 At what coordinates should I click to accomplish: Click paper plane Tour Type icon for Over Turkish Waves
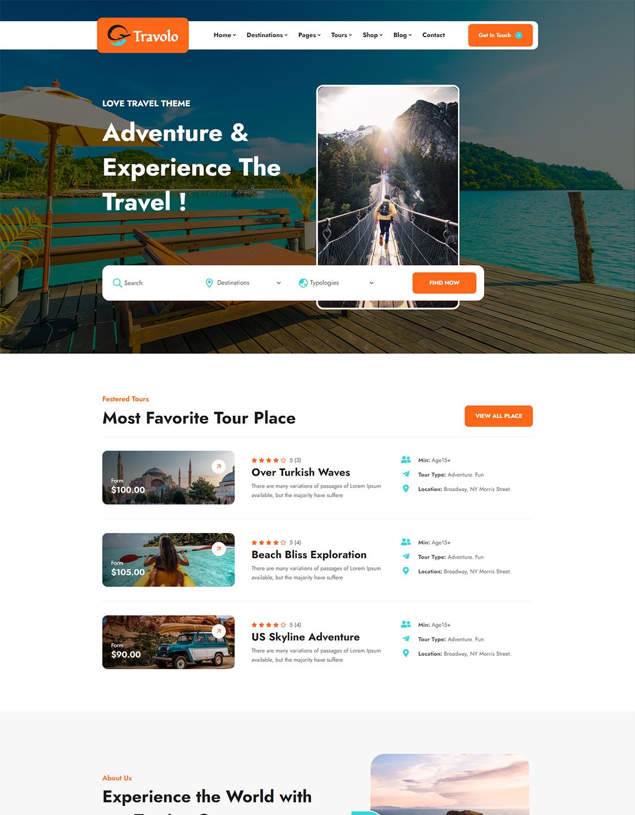tap(406, 474)
